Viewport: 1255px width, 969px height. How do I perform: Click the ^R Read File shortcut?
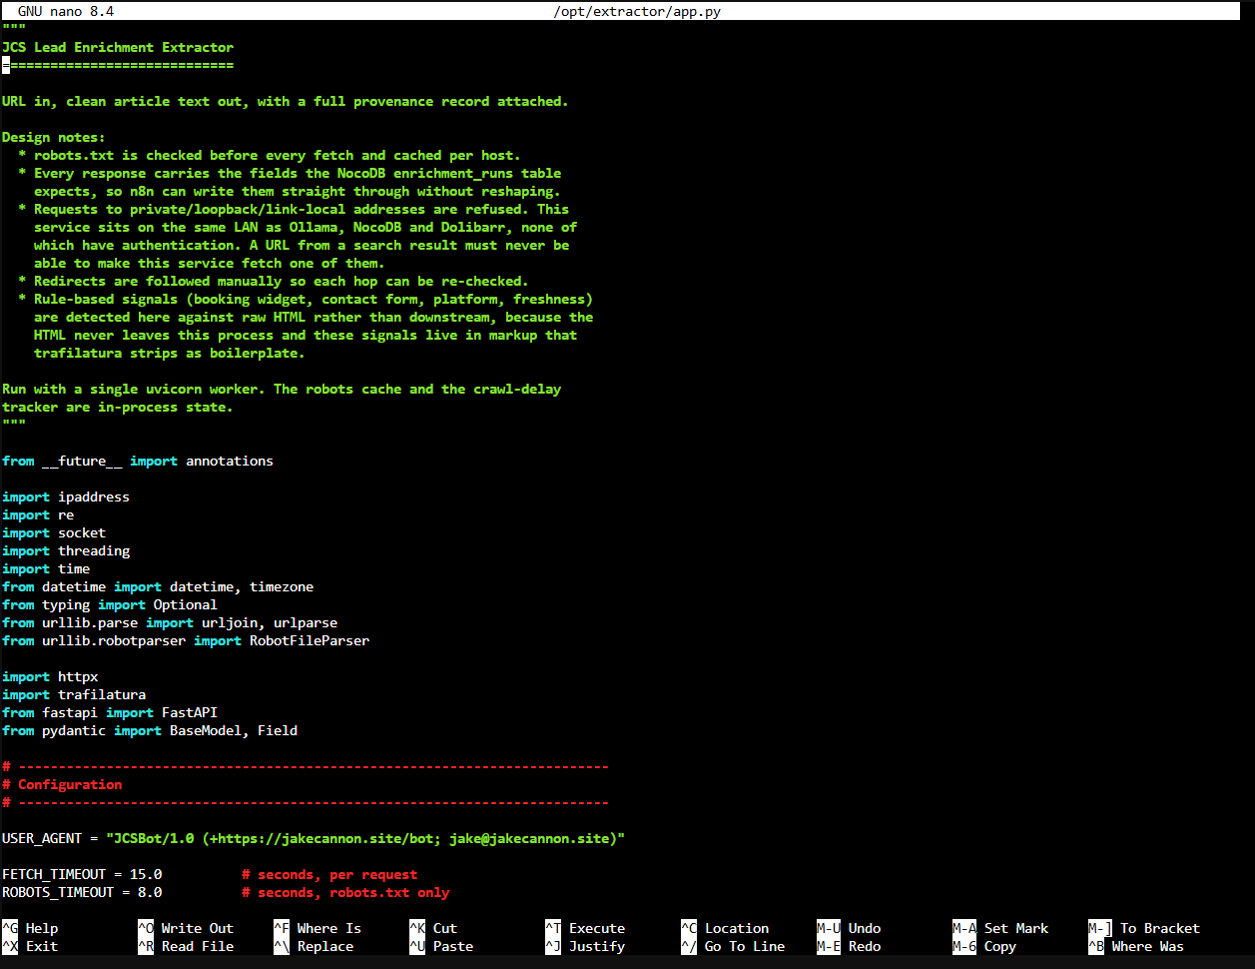click(x=186, y=946)
